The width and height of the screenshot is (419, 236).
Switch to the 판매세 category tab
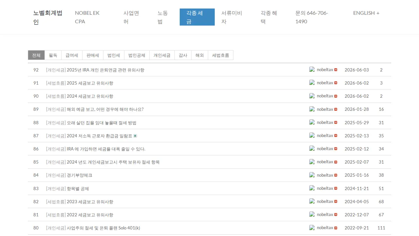point(93,55)
